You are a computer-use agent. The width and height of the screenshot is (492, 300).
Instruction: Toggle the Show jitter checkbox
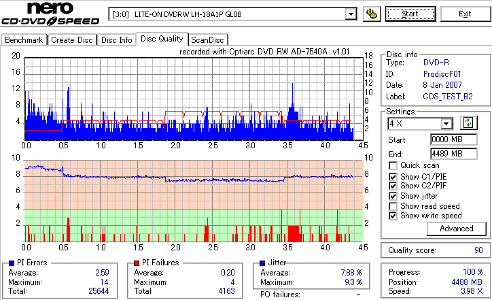point(393,196)
